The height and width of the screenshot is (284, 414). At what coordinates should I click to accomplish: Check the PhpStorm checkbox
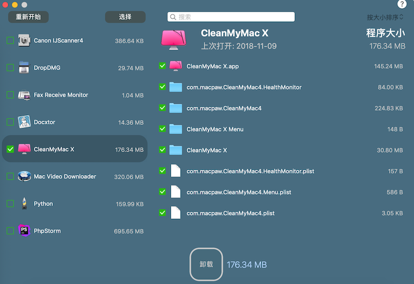coord(10,231)
